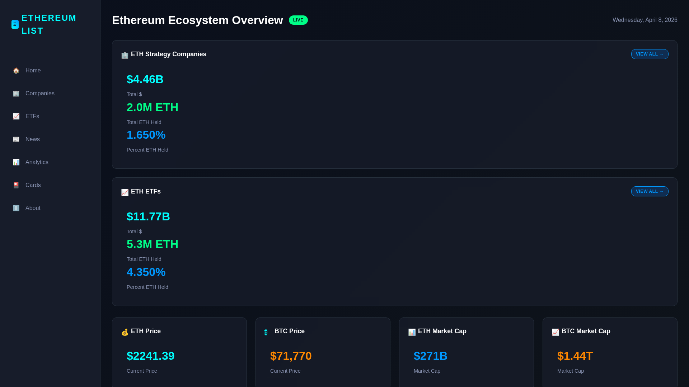Open ETFs via the chart icon

(16, 116)
